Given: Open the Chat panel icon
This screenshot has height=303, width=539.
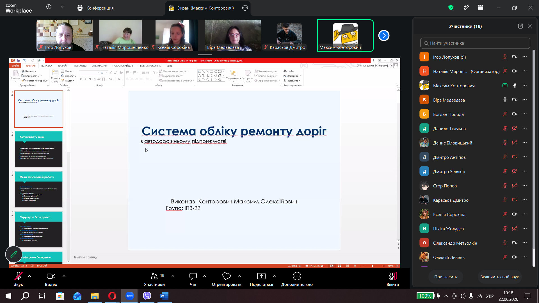Looking at the screenshot, I should (x=193, y=276).
